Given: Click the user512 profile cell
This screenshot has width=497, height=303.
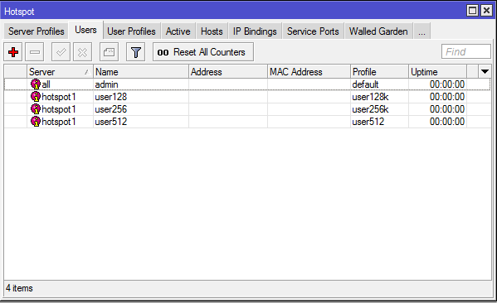Looking at the screenshot, I should pyautogui.click(x=379, y=122).
